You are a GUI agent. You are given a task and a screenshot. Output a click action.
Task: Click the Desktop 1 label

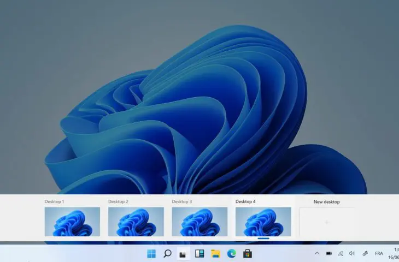[x=54, y=201]
